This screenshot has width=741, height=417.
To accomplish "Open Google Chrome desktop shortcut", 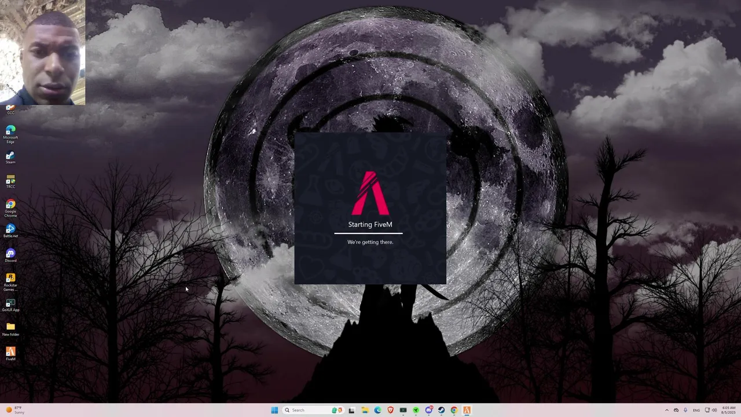I will pyautogui.click(x=10, y=208).
